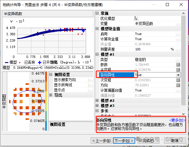189x147 pixels.
Task: Open calculator for the 参数 field
Action: 178,65
